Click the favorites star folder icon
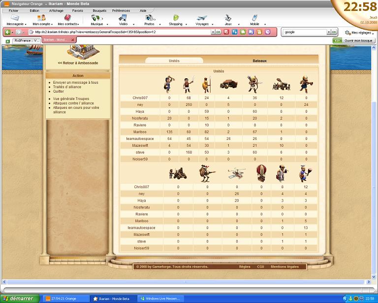The width and height of the screenshot is (378, 303). pyautogui.click(x=251, y=32)
